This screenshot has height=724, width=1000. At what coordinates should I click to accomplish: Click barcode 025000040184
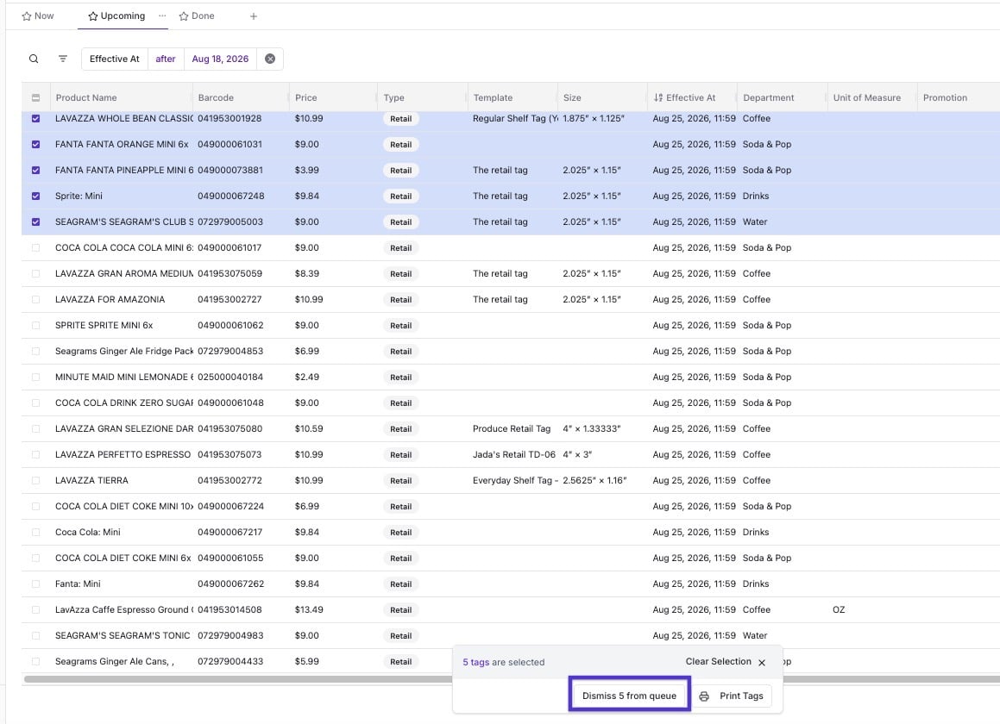(230, 378)
